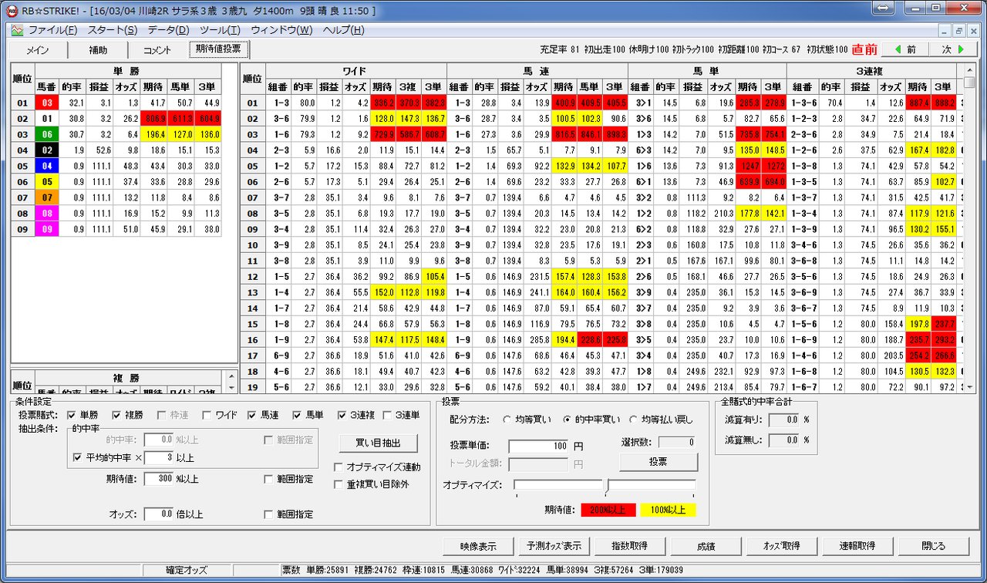Toggle the 3連複 bet type checkbox

342,415
